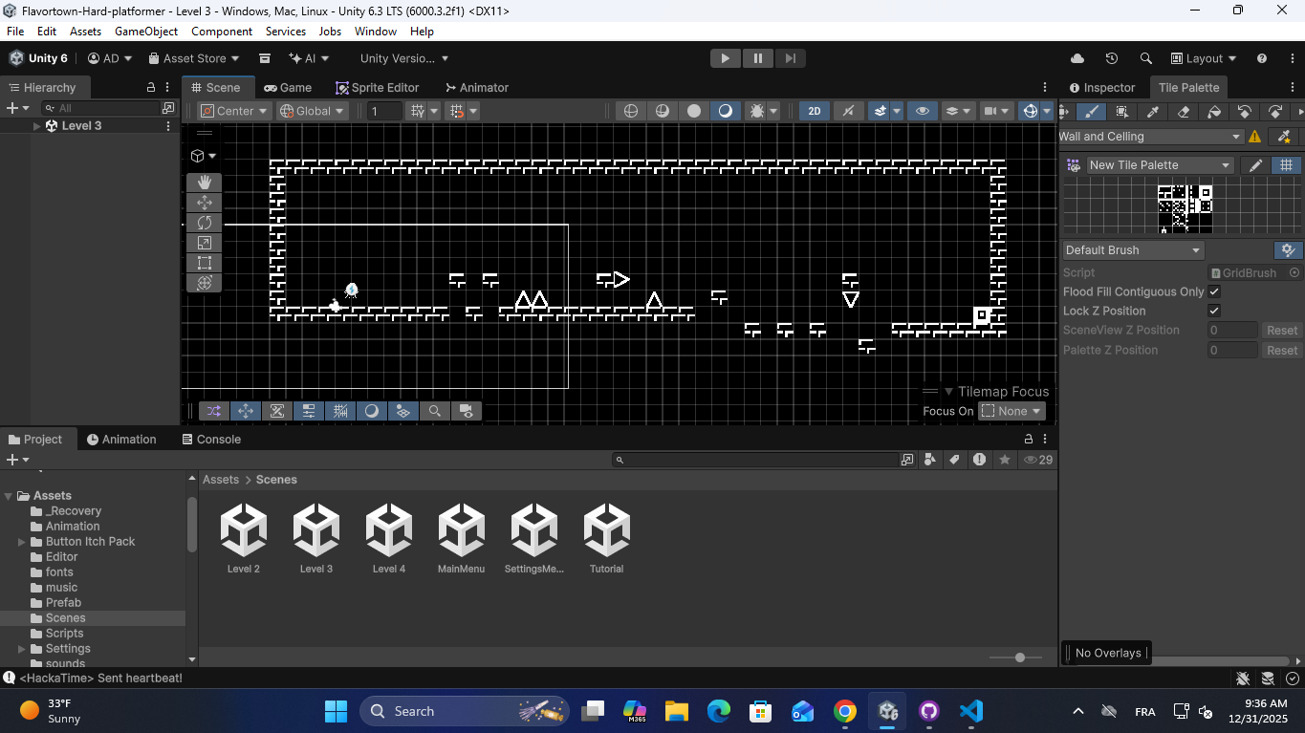This screenshot has width=1305, height=733.
Task: Switch to the Console tab
Action: pyautogui.click(x=211, y=440)
